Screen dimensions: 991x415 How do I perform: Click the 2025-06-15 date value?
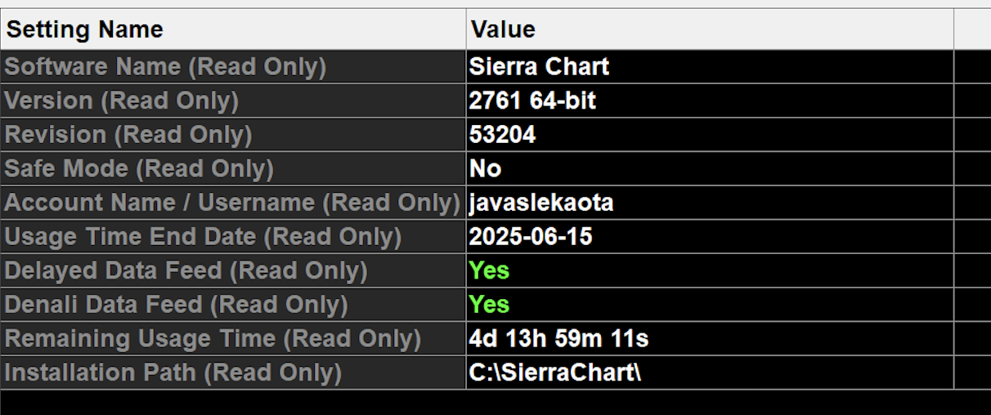(530, 237)
